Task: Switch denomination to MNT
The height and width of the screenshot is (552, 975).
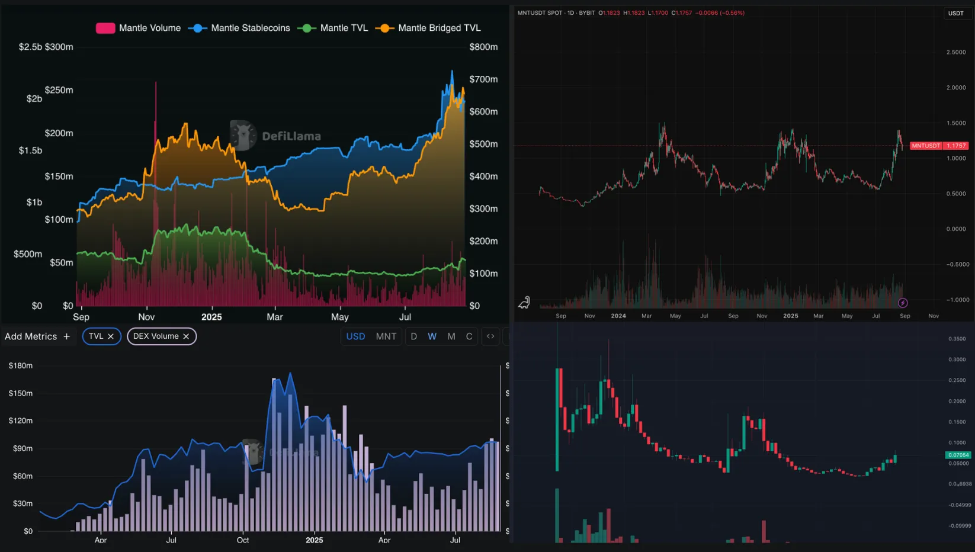Action: pyautogui.click(x=386, y=336)
